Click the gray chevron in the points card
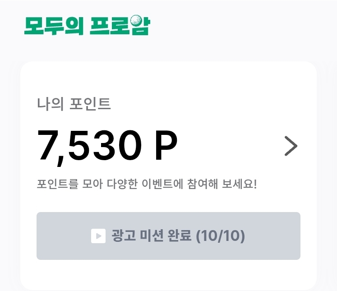337x291 pixels. [x=291, y=146]
